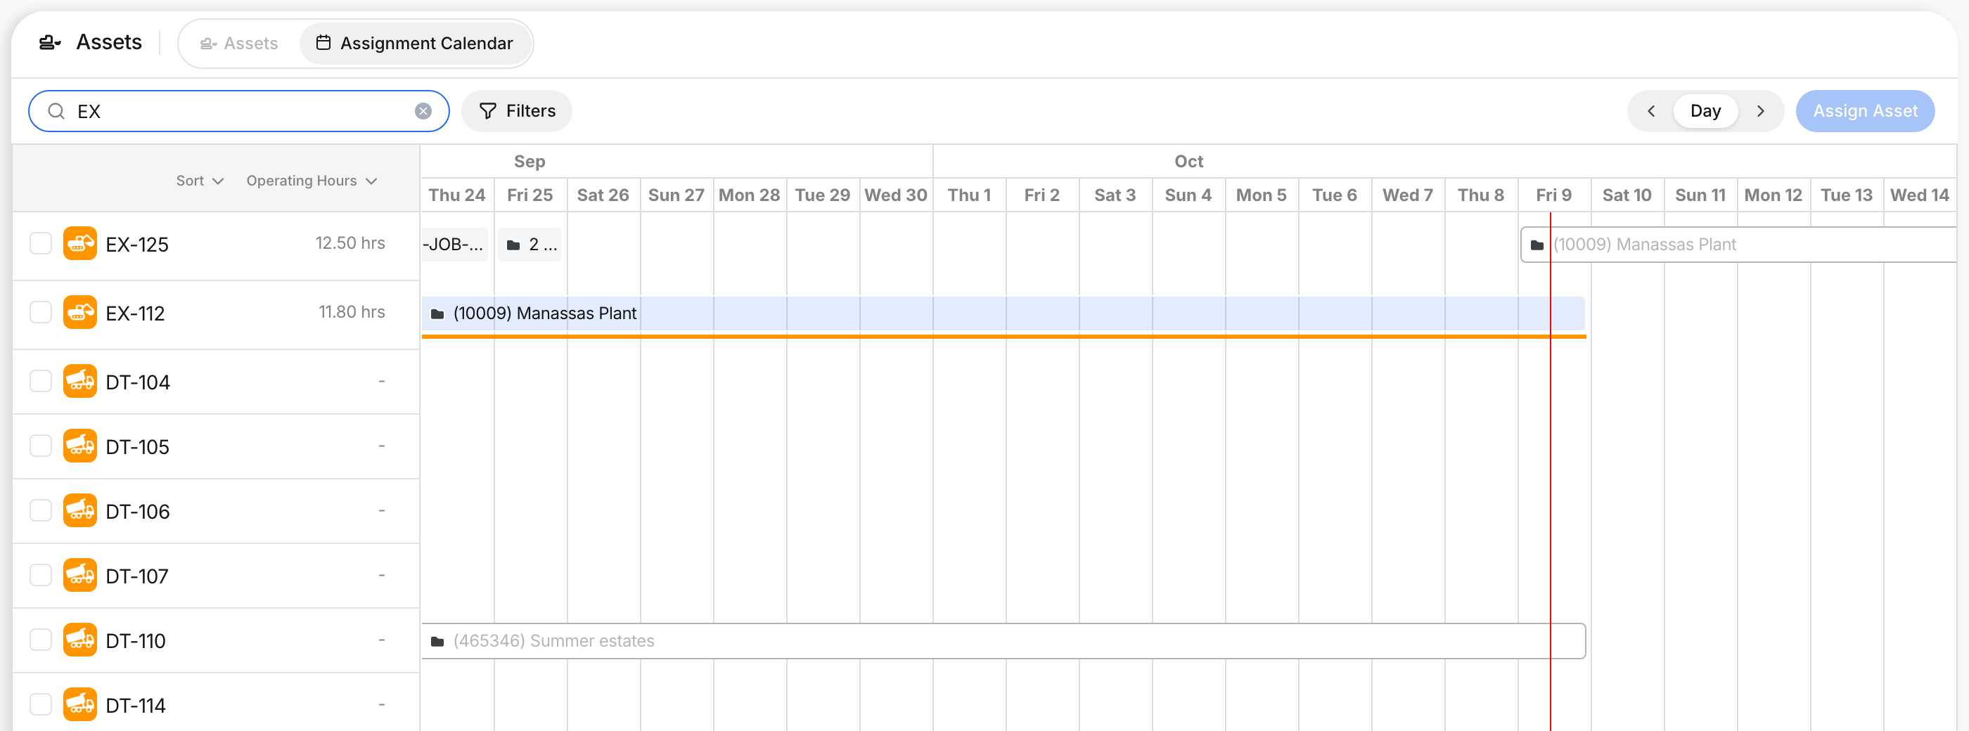Screen dimensions: 1969x731
Task: Open EX-125 assignment on Fri 25
Action: click(x=529, y=245)
